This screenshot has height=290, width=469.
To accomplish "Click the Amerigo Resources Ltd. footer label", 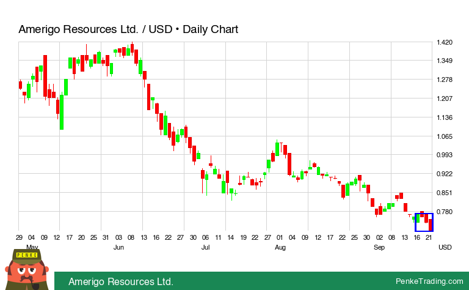I will (x=121, y=281).
